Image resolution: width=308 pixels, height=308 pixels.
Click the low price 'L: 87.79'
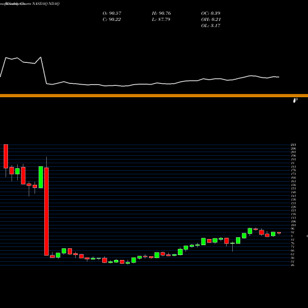pyautogui.click(x=161, y=20)
